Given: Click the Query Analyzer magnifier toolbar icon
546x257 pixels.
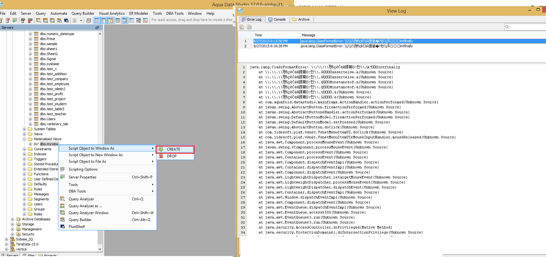Looking at the screenshot, I should (x=38, y=20).
